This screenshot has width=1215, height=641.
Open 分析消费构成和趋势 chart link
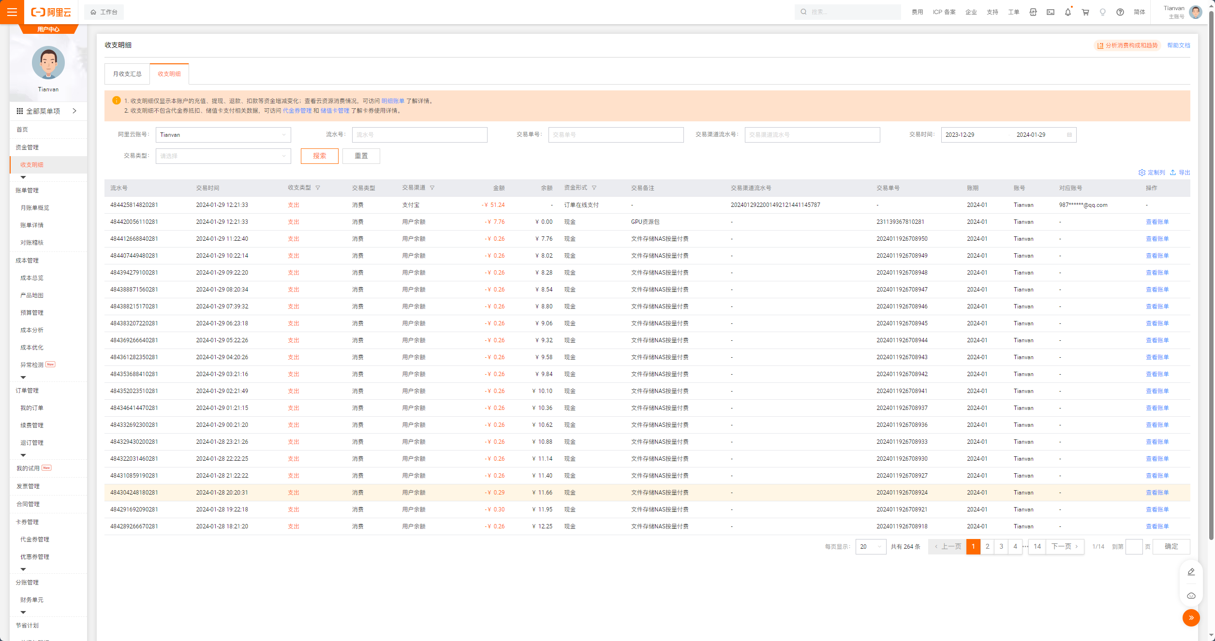pos(1127,45)
